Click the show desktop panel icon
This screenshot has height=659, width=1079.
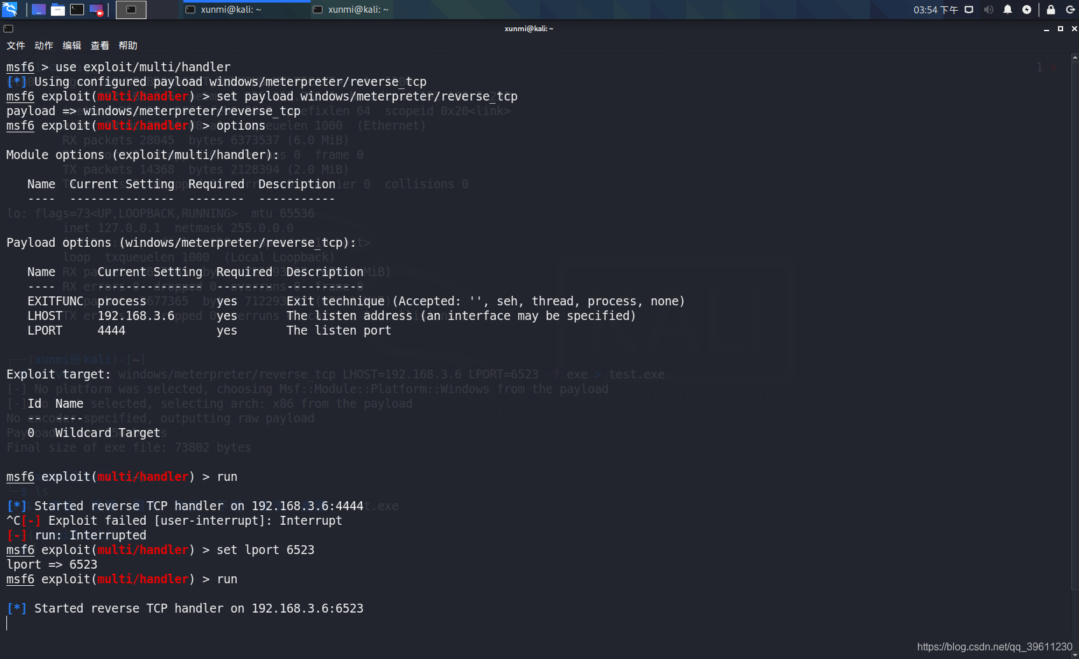click(x=39, y=10)
